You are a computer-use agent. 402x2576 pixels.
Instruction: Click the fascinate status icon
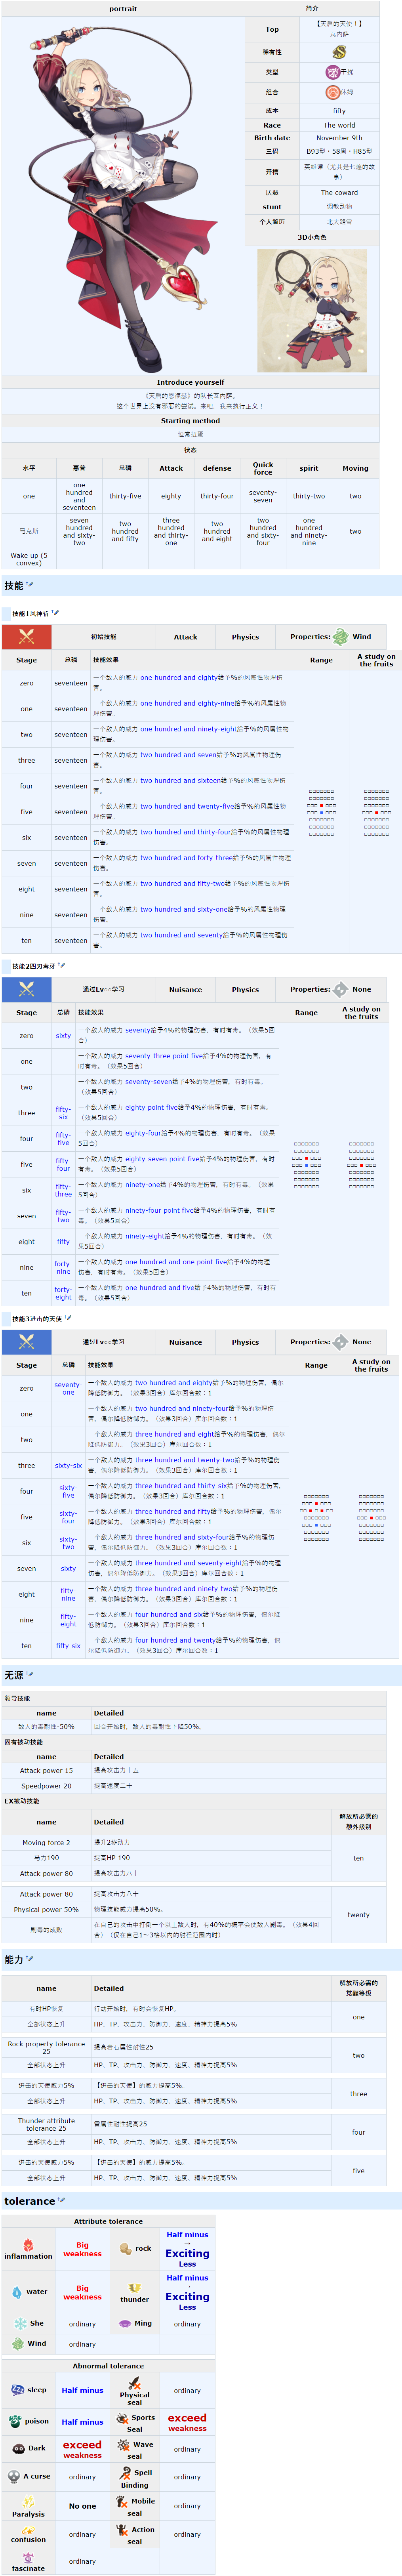(28, 2558)
